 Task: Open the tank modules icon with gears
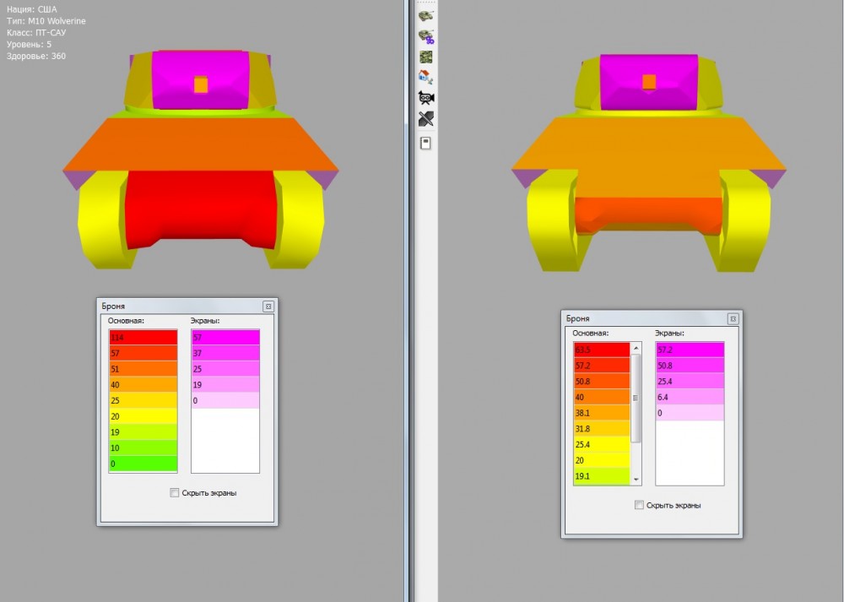pyautogui.click(x=426, y=35)
